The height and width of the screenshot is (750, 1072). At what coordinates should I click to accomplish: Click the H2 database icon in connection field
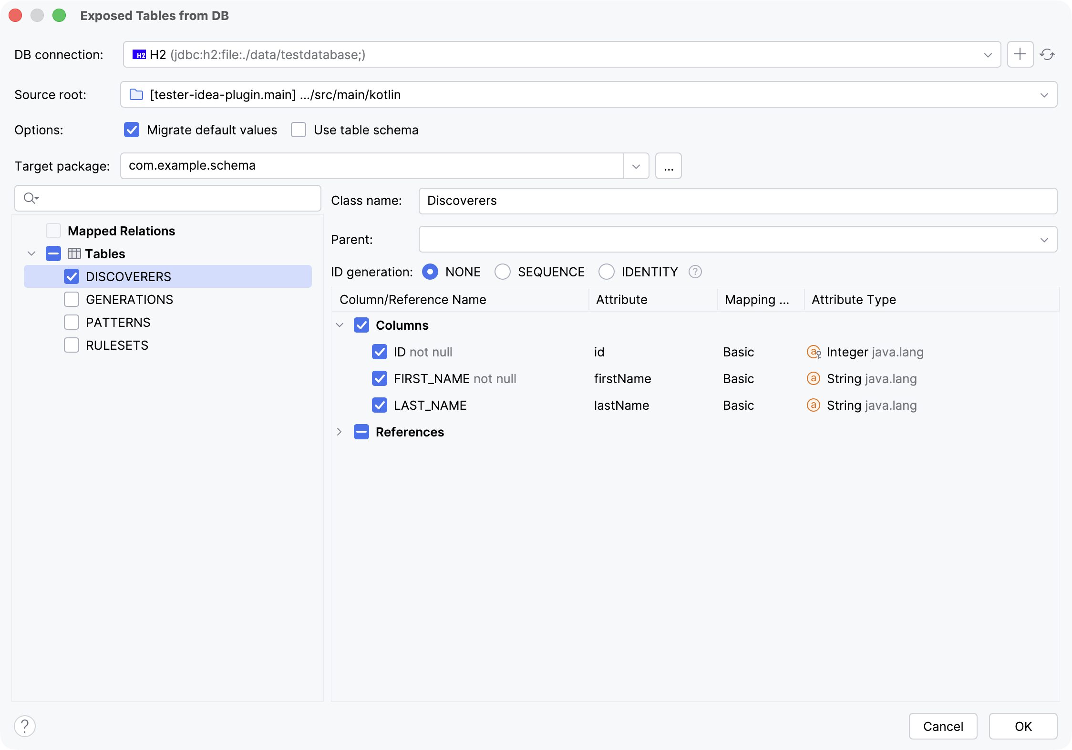pyautogui.click(x=139, y=55)
